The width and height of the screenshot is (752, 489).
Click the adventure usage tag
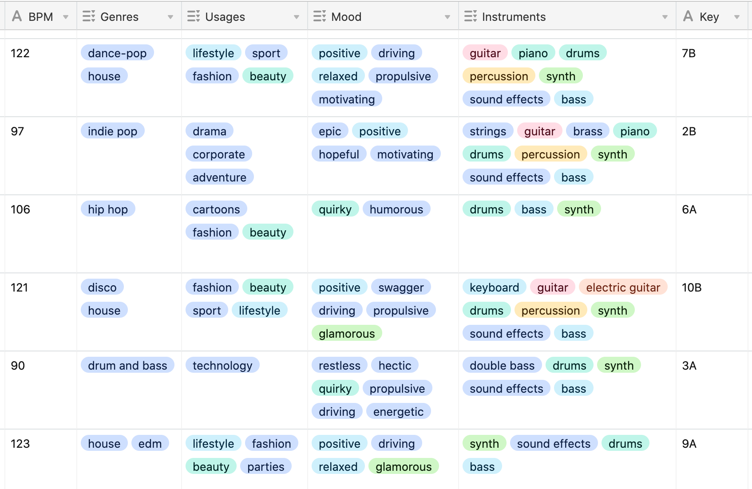[x=219, y=177]
